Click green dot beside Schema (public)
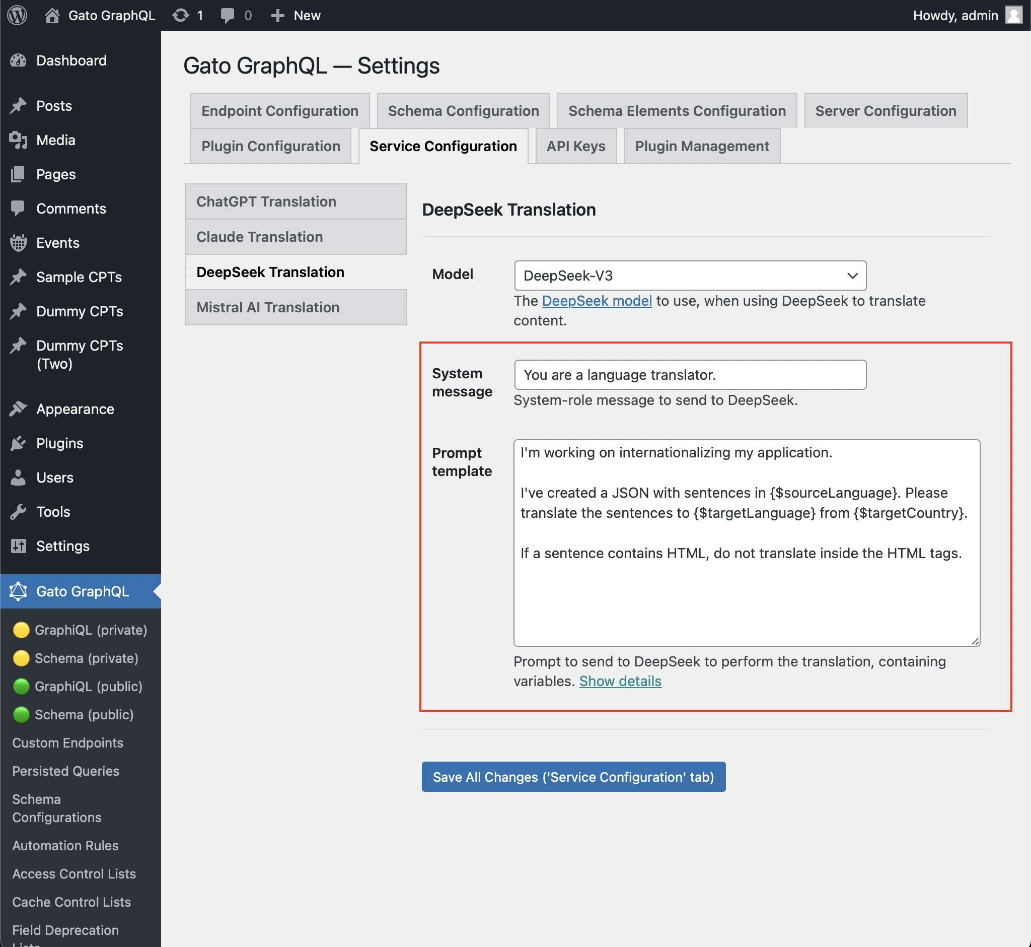This screenshot has height=947, width=1031. 21,714
